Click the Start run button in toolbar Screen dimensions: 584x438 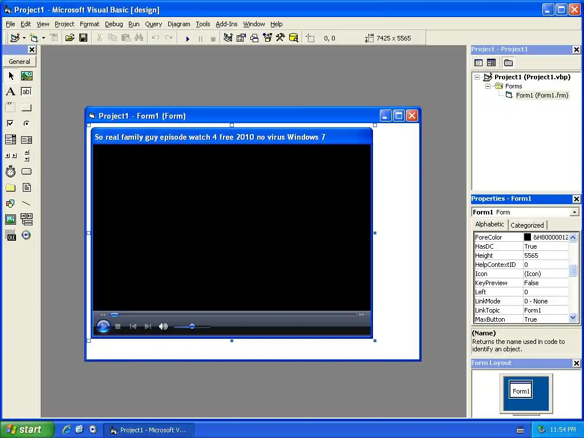click(x=188, y=38)
